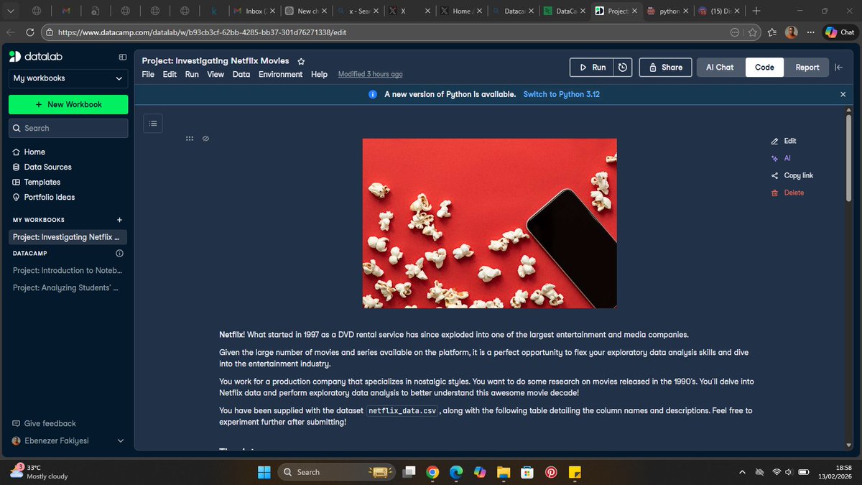Add workbook with plus icon beside MY WORKBOOKS
The height and width of the screenshot is (485, 862).
(x=119, y=220)
